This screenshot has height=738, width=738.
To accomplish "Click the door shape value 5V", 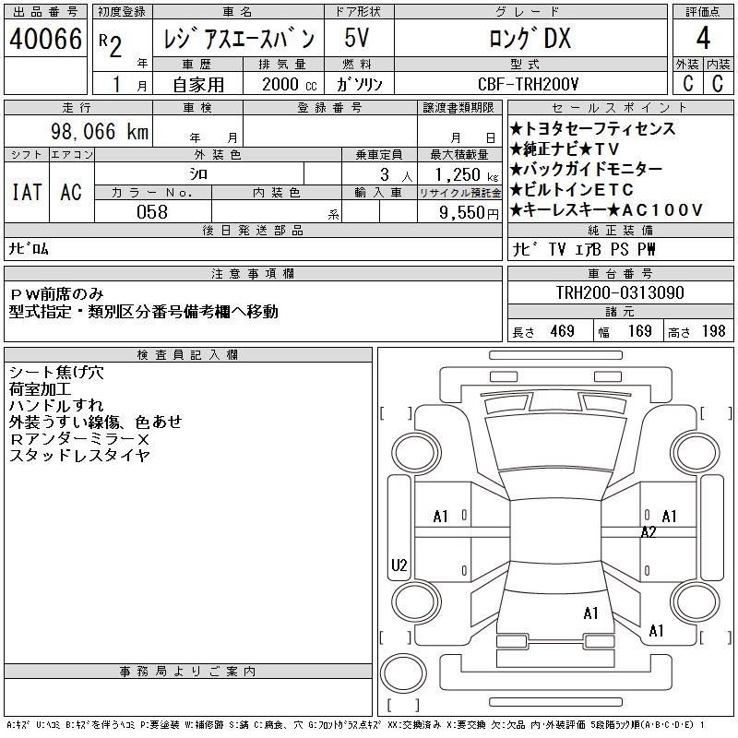I will [x=358, y=39].
